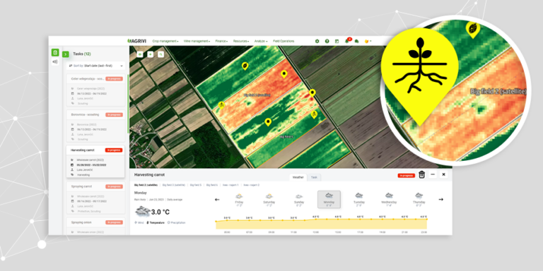Open the megaphone icon in left sidebar
Image resolution: width=543 pixels, height=271 pixels.
click(55, 61)
